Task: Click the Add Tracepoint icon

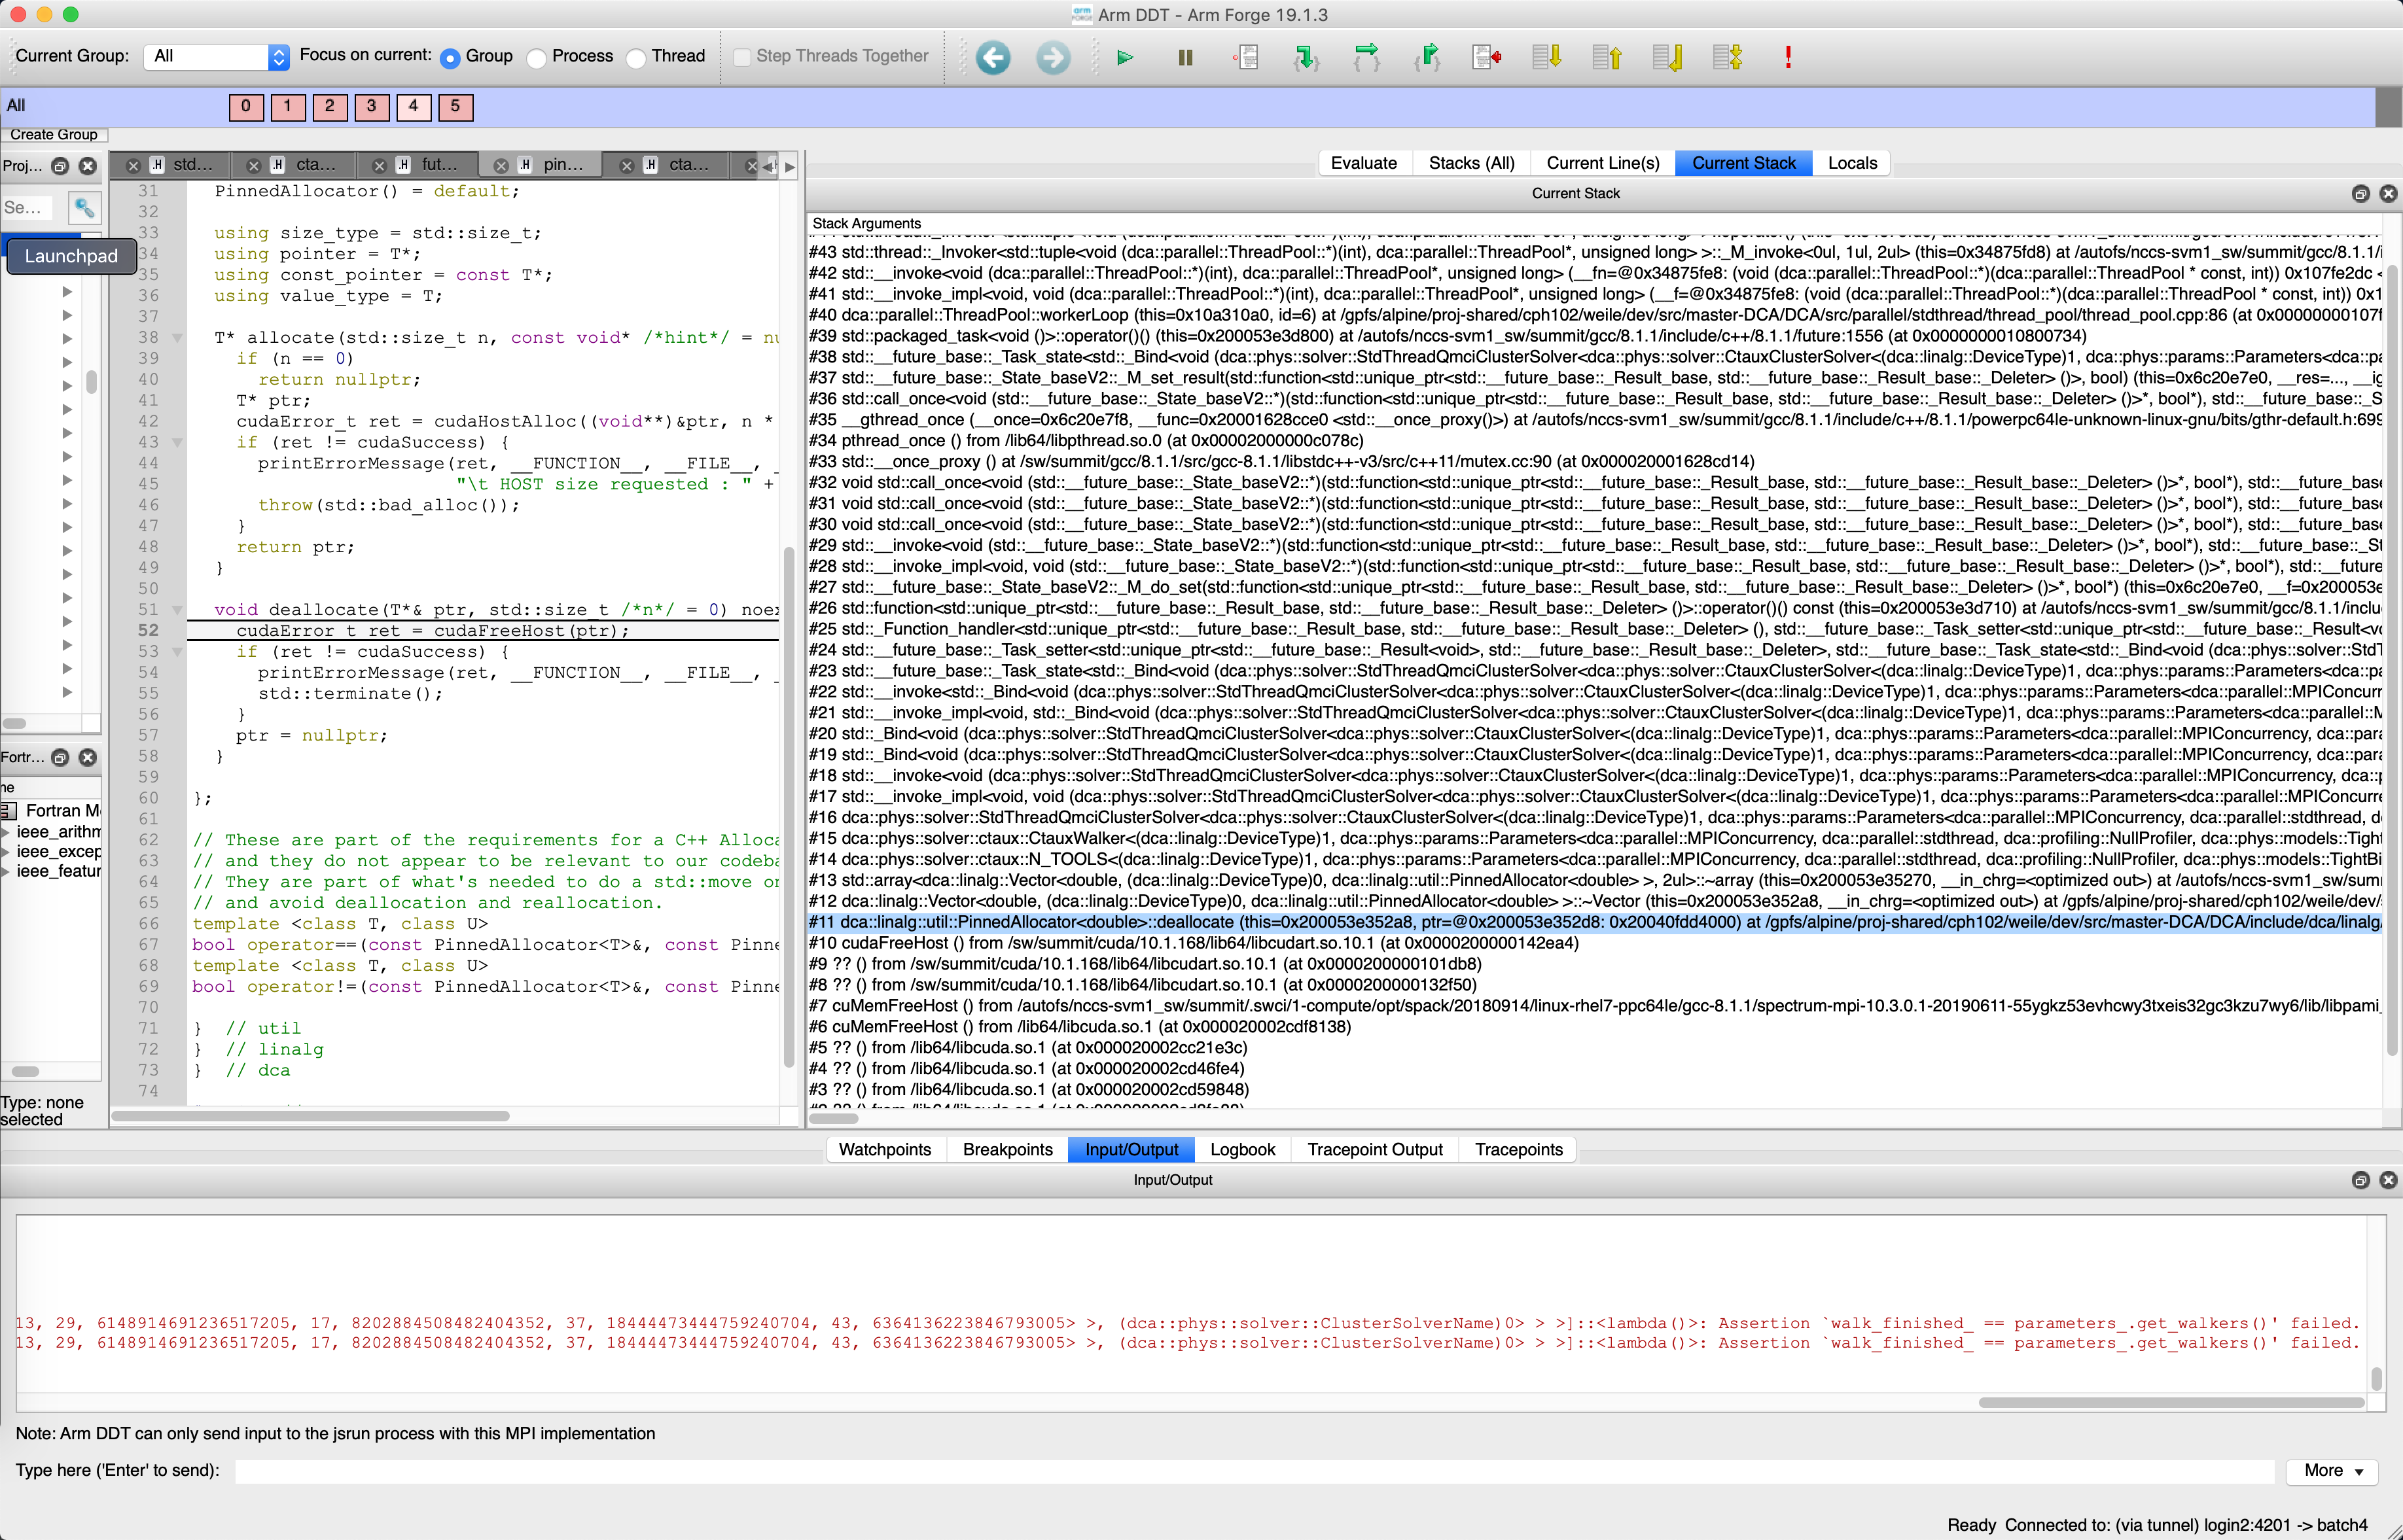Action: pyautogui.click(x=1486, y=57)
